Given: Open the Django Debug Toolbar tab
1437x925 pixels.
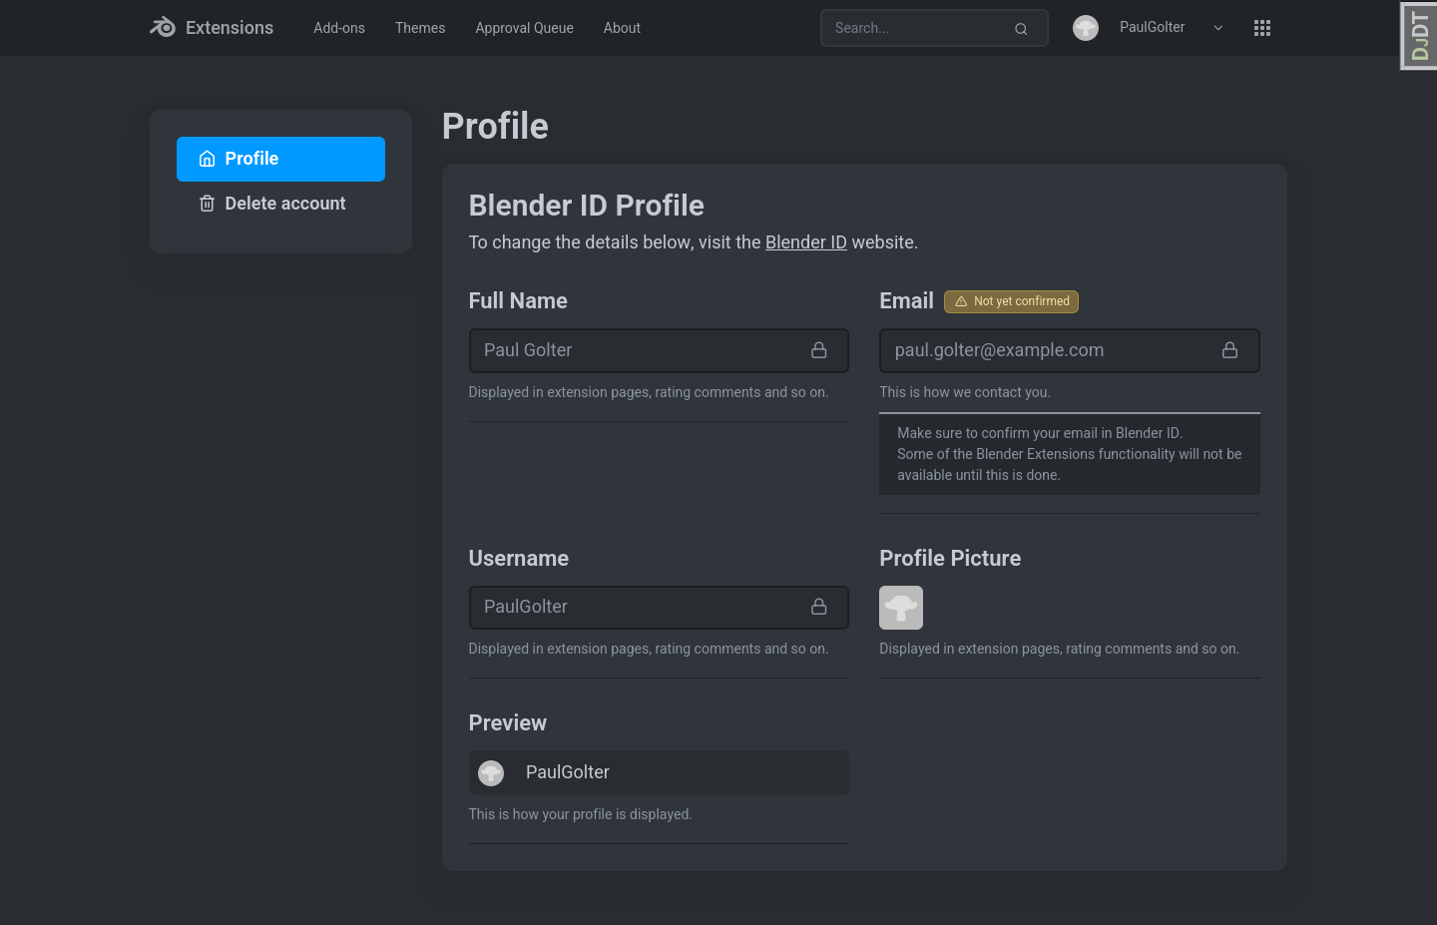Looking at the screenshot, I should [1418, 36].
